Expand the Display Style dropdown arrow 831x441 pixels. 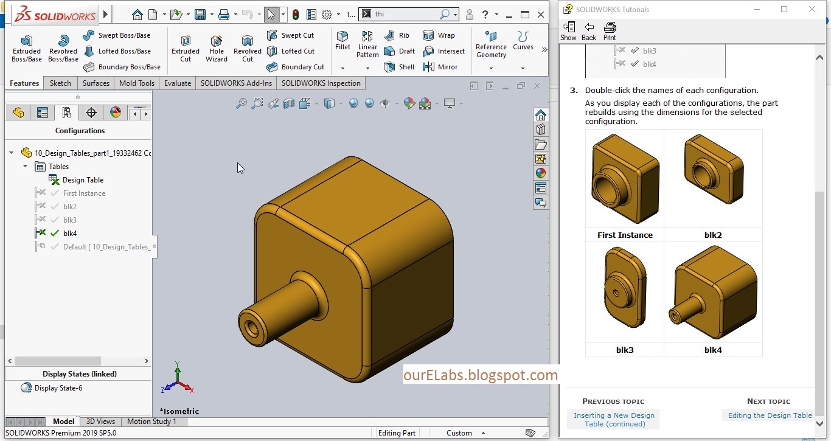coord(341,103)
